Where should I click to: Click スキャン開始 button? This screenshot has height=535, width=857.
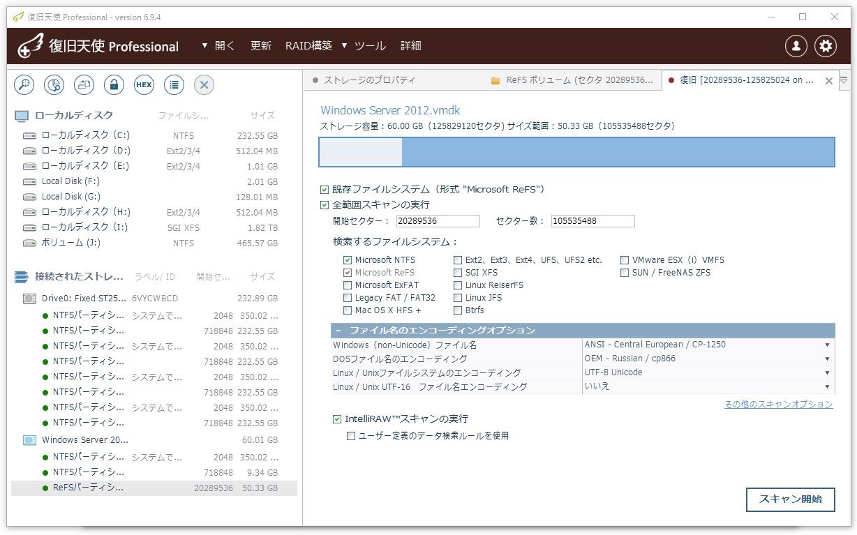point(791,499)
